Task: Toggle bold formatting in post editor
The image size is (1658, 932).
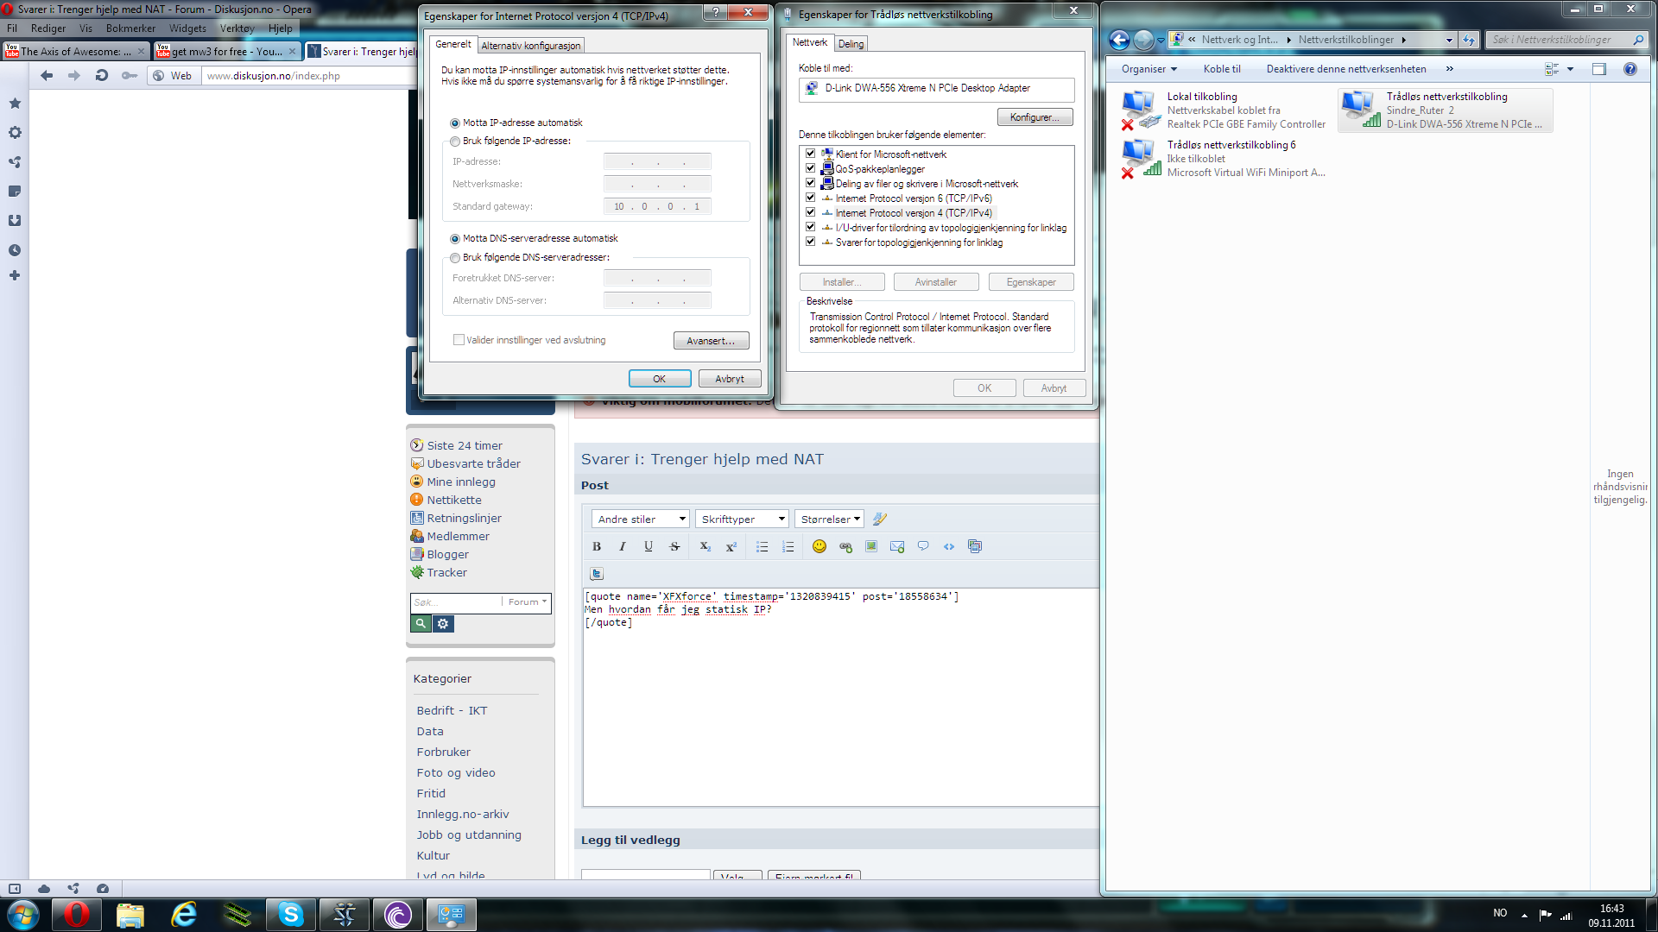Action: coord(597,546)
